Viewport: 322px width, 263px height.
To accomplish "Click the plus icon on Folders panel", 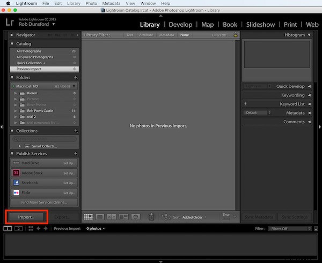I will 76,78.
